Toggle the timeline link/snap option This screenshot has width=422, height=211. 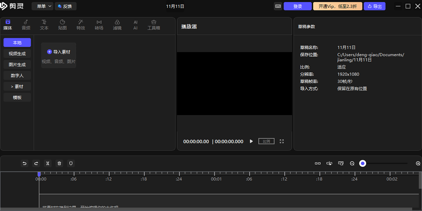[318, 164]
